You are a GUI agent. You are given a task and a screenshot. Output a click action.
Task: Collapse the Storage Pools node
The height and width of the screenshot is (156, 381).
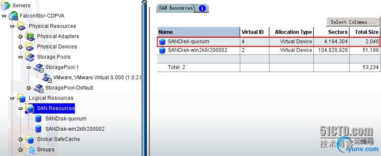(x=20, y=57)
